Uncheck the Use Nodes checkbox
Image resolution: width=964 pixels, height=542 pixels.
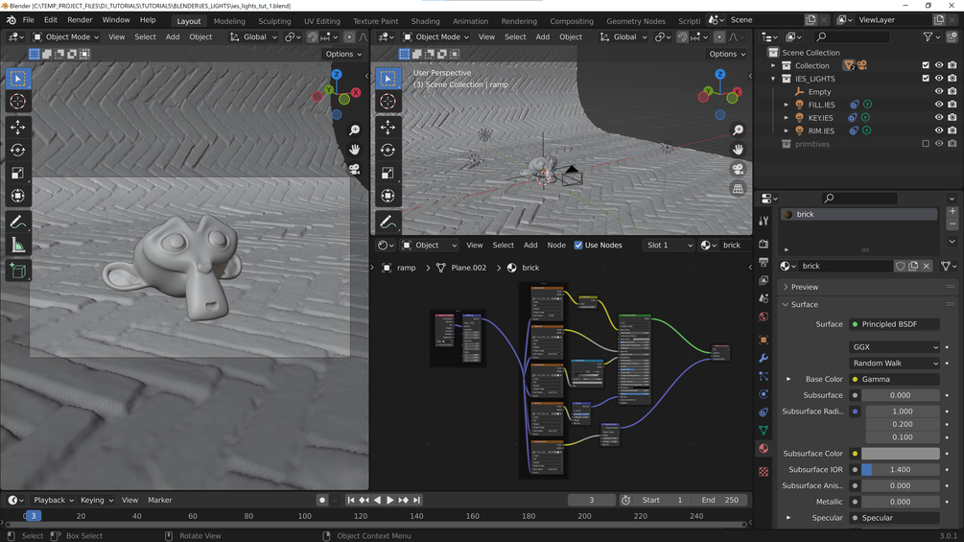coord(578,246)
